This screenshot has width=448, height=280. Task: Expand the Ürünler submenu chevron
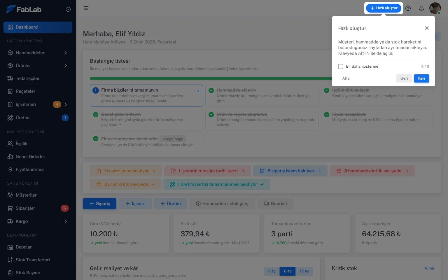pyautogui.click(x=66, y=66)
